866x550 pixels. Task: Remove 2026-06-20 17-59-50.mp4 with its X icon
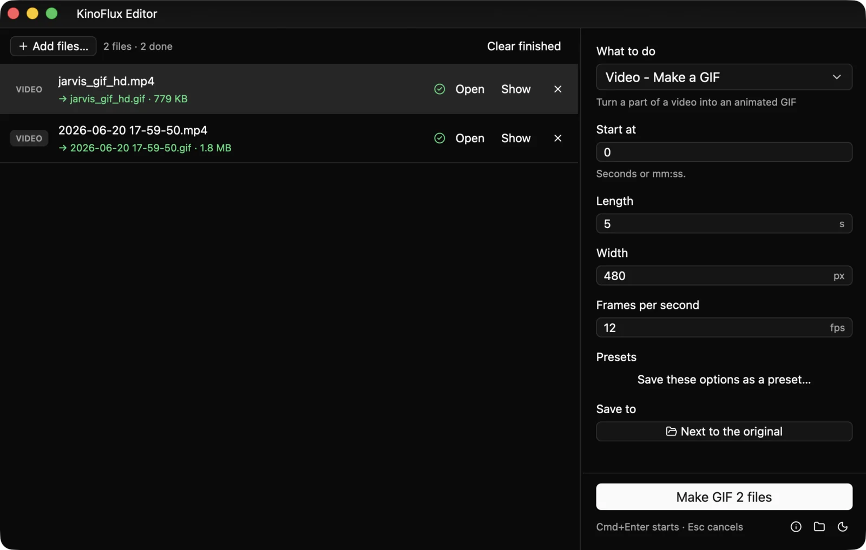[557, 138]
